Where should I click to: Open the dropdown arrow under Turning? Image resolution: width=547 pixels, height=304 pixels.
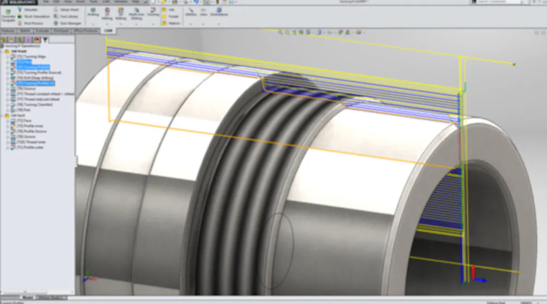pos(153,24)
